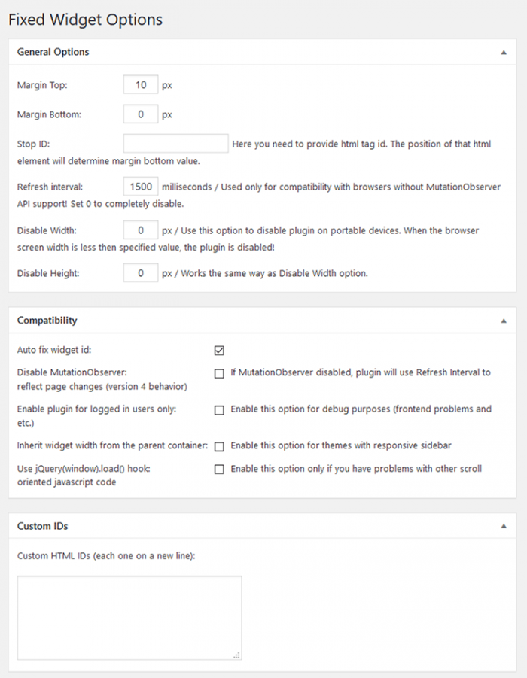Focus the Stop ID text field
This screenshot has height=678, width=527.
click(x=175, y=144)
